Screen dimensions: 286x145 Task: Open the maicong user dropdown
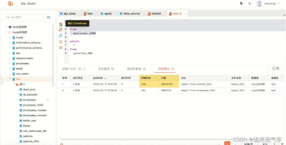[278, 4]
